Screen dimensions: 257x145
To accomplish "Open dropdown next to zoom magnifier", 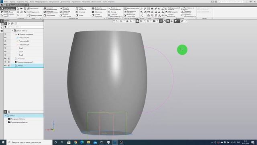I will (x=124, y=21).
